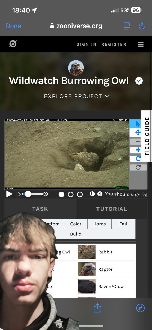152x330 pixels.
Task: Click the playback speed slider
Action: coord(33,194)
